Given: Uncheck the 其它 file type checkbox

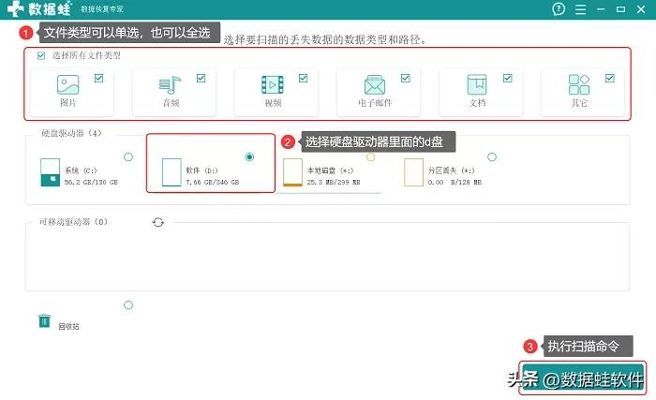Looking at the screenshot, I should (610, 79).
